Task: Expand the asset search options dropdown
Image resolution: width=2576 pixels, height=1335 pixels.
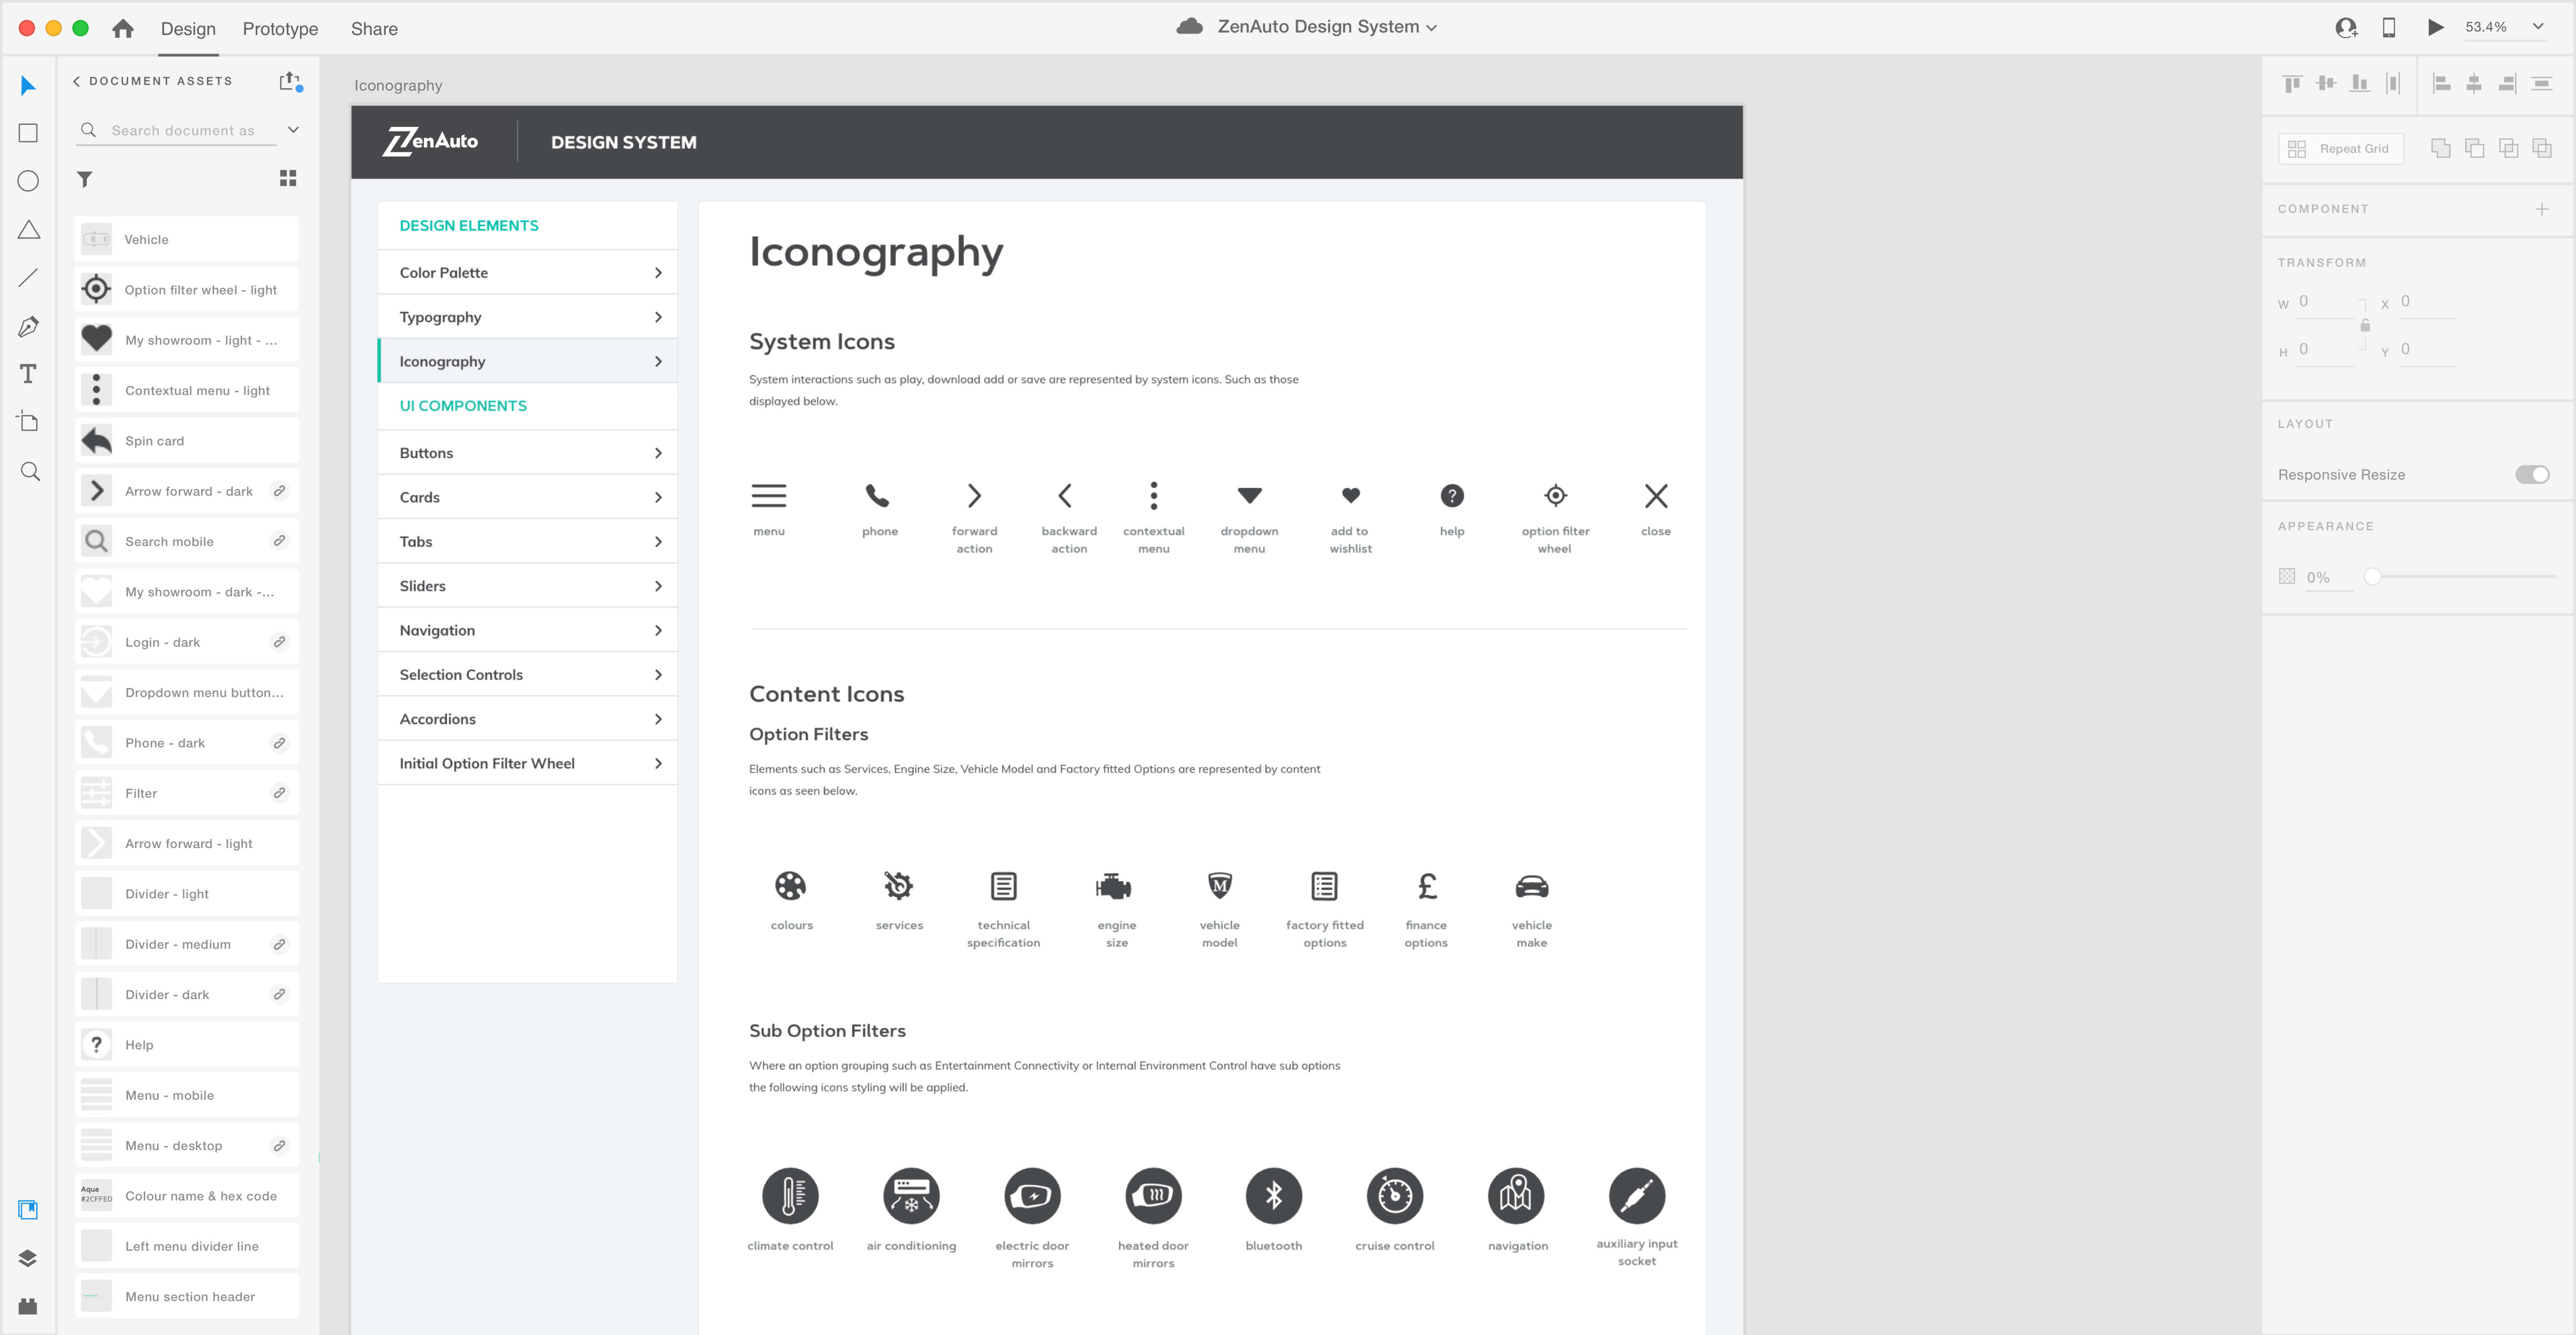Action: [293, 130]
